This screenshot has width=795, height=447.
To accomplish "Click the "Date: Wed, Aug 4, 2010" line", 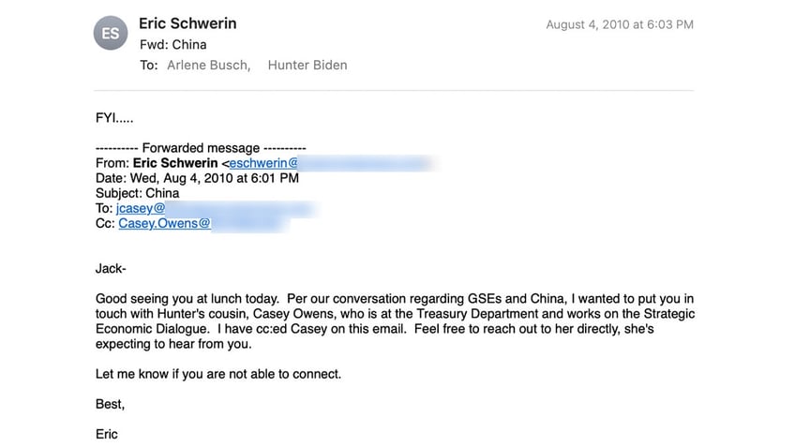I will point(197,178).
